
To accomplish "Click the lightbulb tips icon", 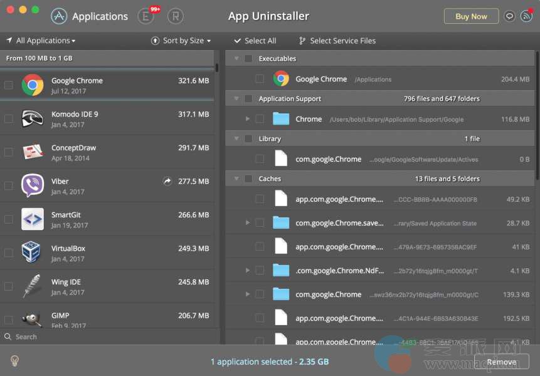I will (x=14, y=361).
